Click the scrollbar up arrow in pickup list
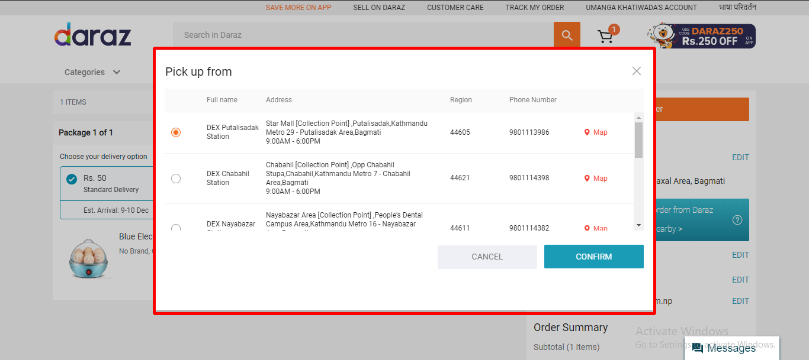 click(x=638, y=117)
